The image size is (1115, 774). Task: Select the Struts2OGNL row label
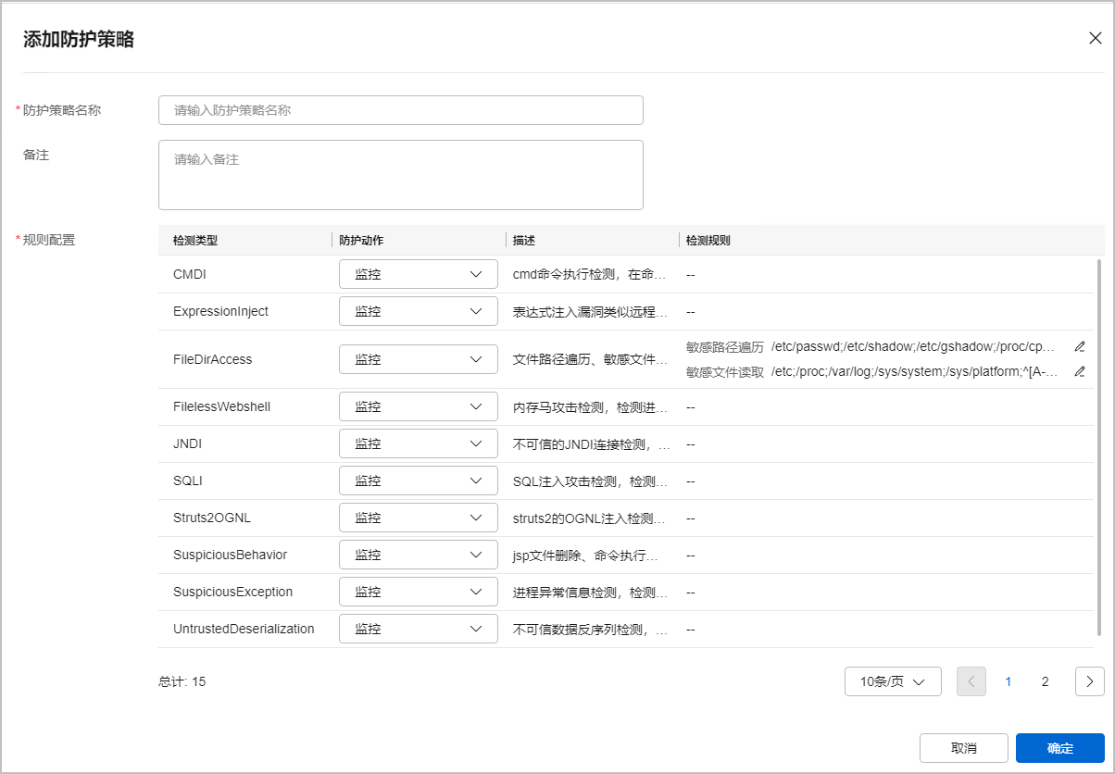pos(213,518)
